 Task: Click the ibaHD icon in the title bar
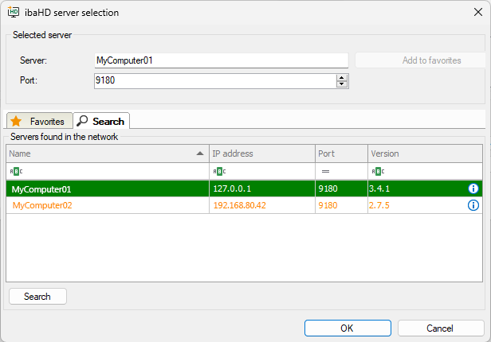coord(13,12)
